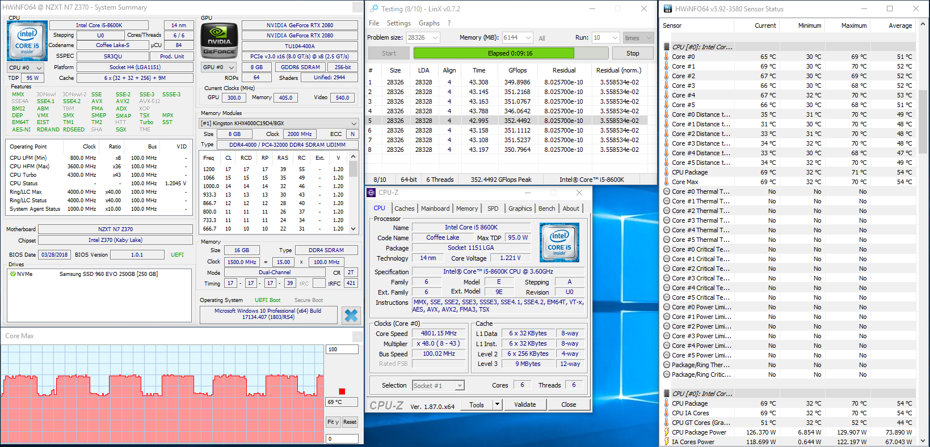Click the CPU-Z Tools button

click(x=477, y=405)
